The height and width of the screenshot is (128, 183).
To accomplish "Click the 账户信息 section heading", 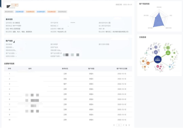I will pos(9,41).
